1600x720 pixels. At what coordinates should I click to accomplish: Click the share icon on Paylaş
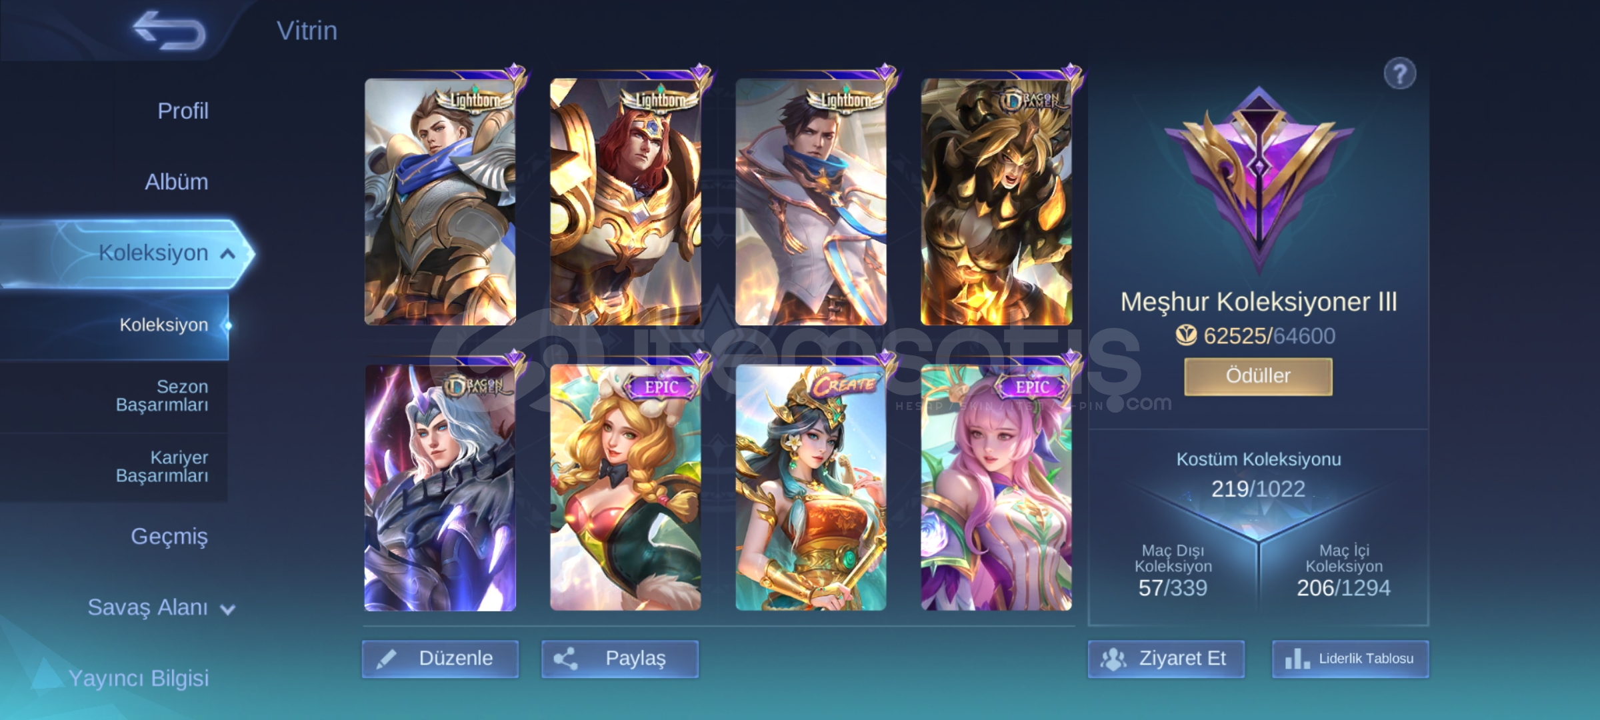565,659
